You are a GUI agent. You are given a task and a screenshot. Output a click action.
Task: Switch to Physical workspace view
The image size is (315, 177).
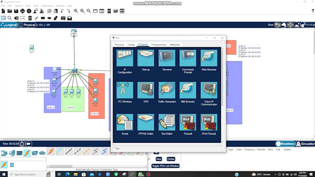point(27,25)
